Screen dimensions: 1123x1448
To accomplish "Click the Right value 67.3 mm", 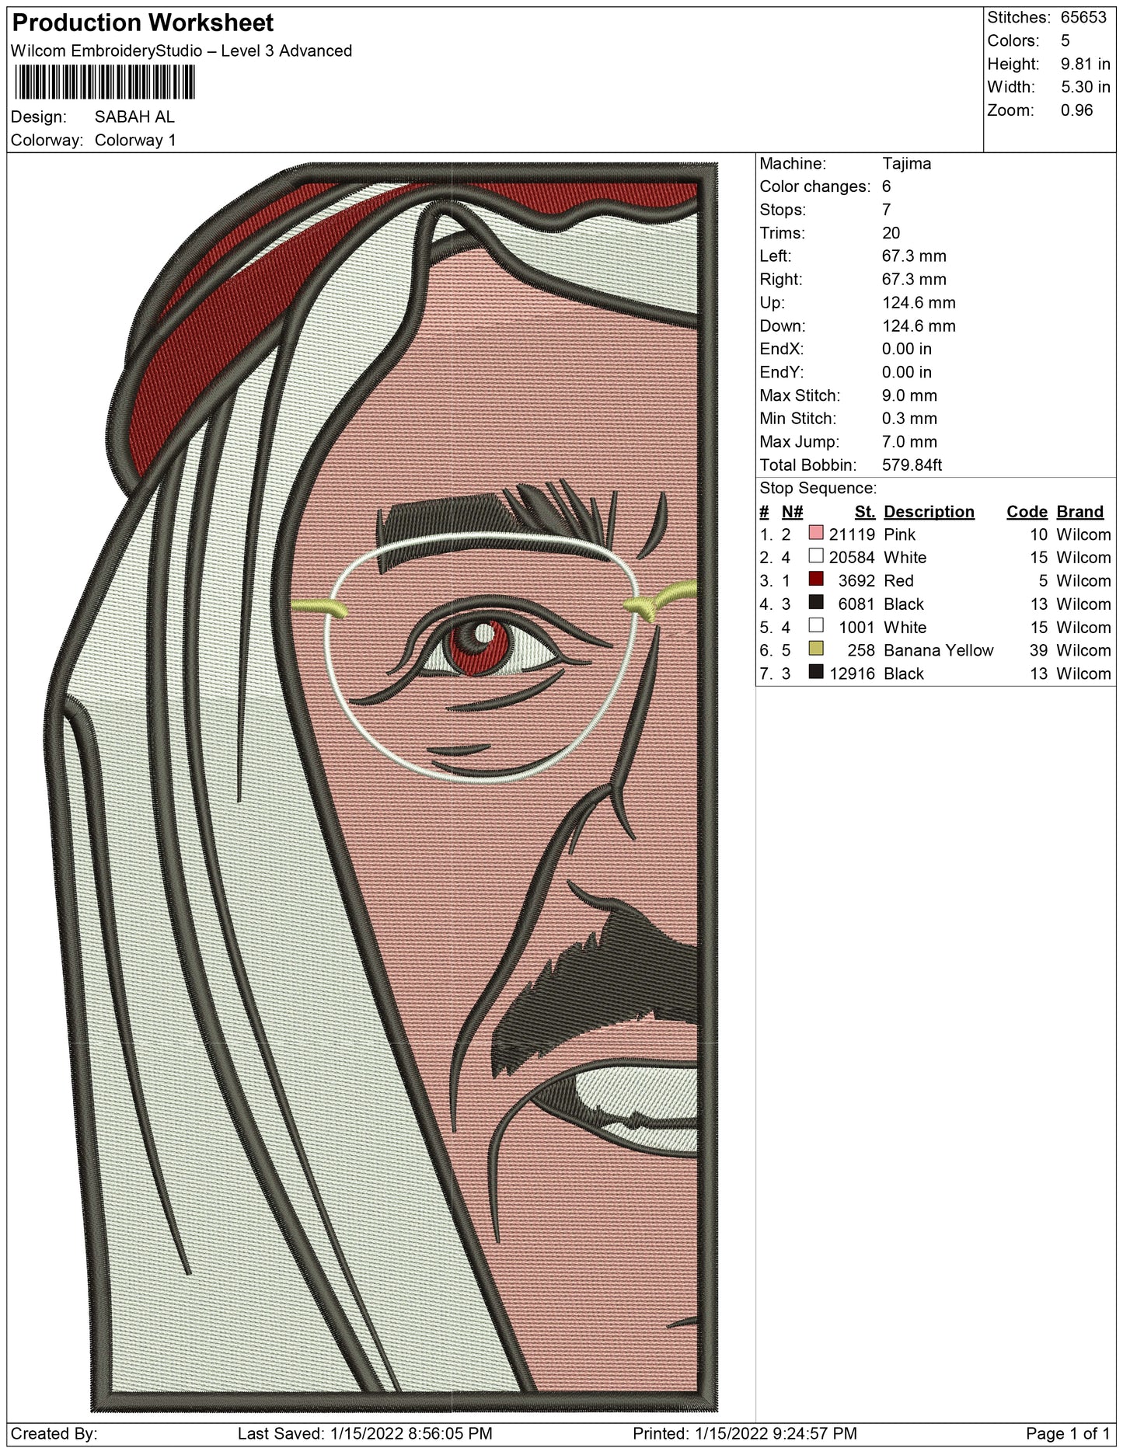I will click(914, 280).
